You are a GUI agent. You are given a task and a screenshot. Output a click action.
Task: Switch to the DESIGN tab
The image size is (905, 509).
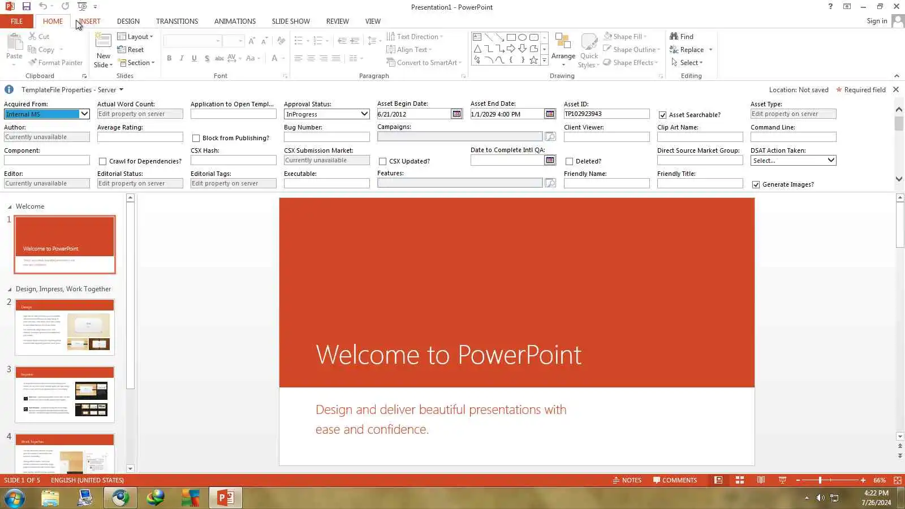point(128,21)
